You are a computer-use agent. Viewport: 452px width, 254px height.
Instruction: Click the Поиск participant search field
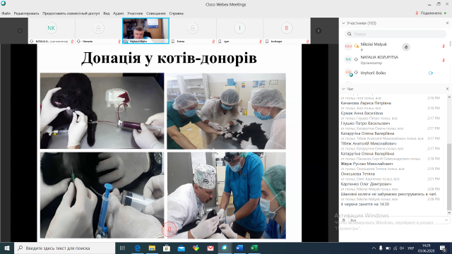395,34
